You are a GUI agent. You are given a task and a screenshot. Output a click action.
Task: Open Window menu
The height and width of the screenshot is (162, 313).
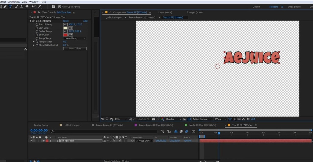34,2
